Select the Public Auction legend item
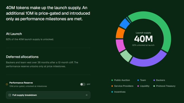The width and height of the screenshot is (184, 103). pos(121,80)
